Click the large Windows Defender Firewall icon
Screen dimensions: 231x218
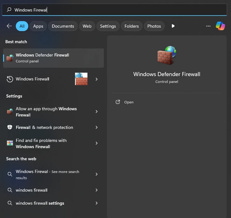click(x=166, y=55)
